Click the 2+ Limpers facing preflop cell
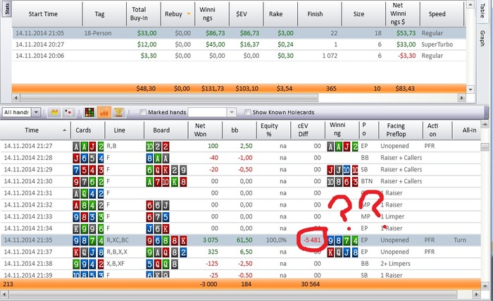The image size is (493, 301). (395, 264)
